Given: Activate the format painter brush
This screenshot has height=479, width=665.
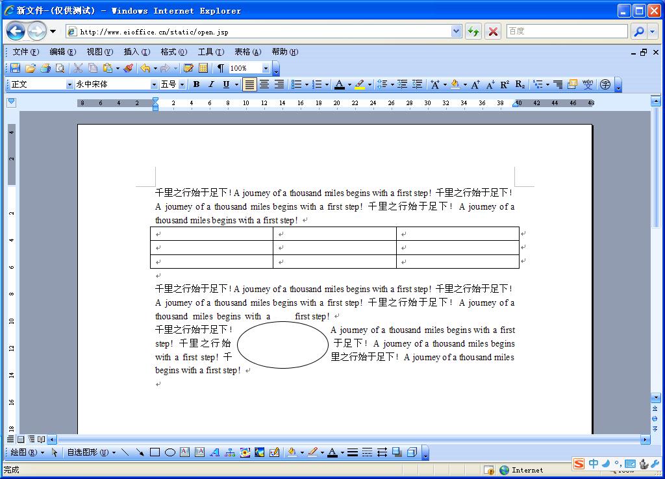Looking at the screenshot, I should [129, 68].
